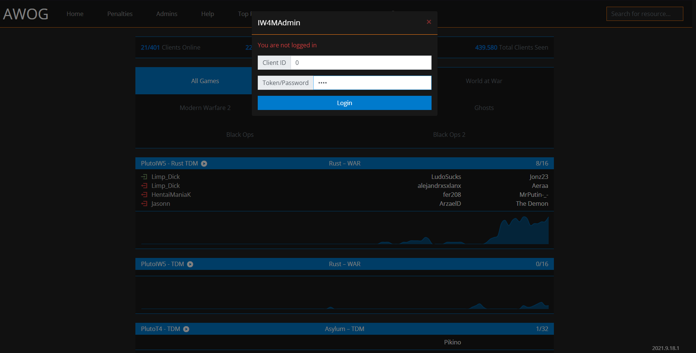The height and width of the screenshot is (353, 696).
Task: Click the red leave icon beside Jasonn
Action: pyautogui.click(x=144, y=204)
